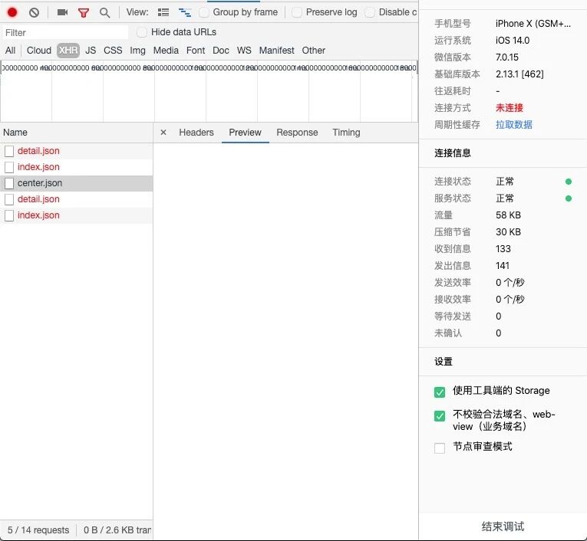Viewport: 587px width, 541px height.
Task: Check Hide data URLs
Action: (x=141, y=32)
